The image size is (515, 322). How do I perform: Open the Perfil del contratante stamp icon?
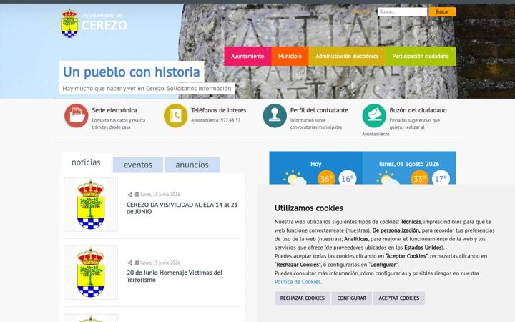click(x=275, y=116)
